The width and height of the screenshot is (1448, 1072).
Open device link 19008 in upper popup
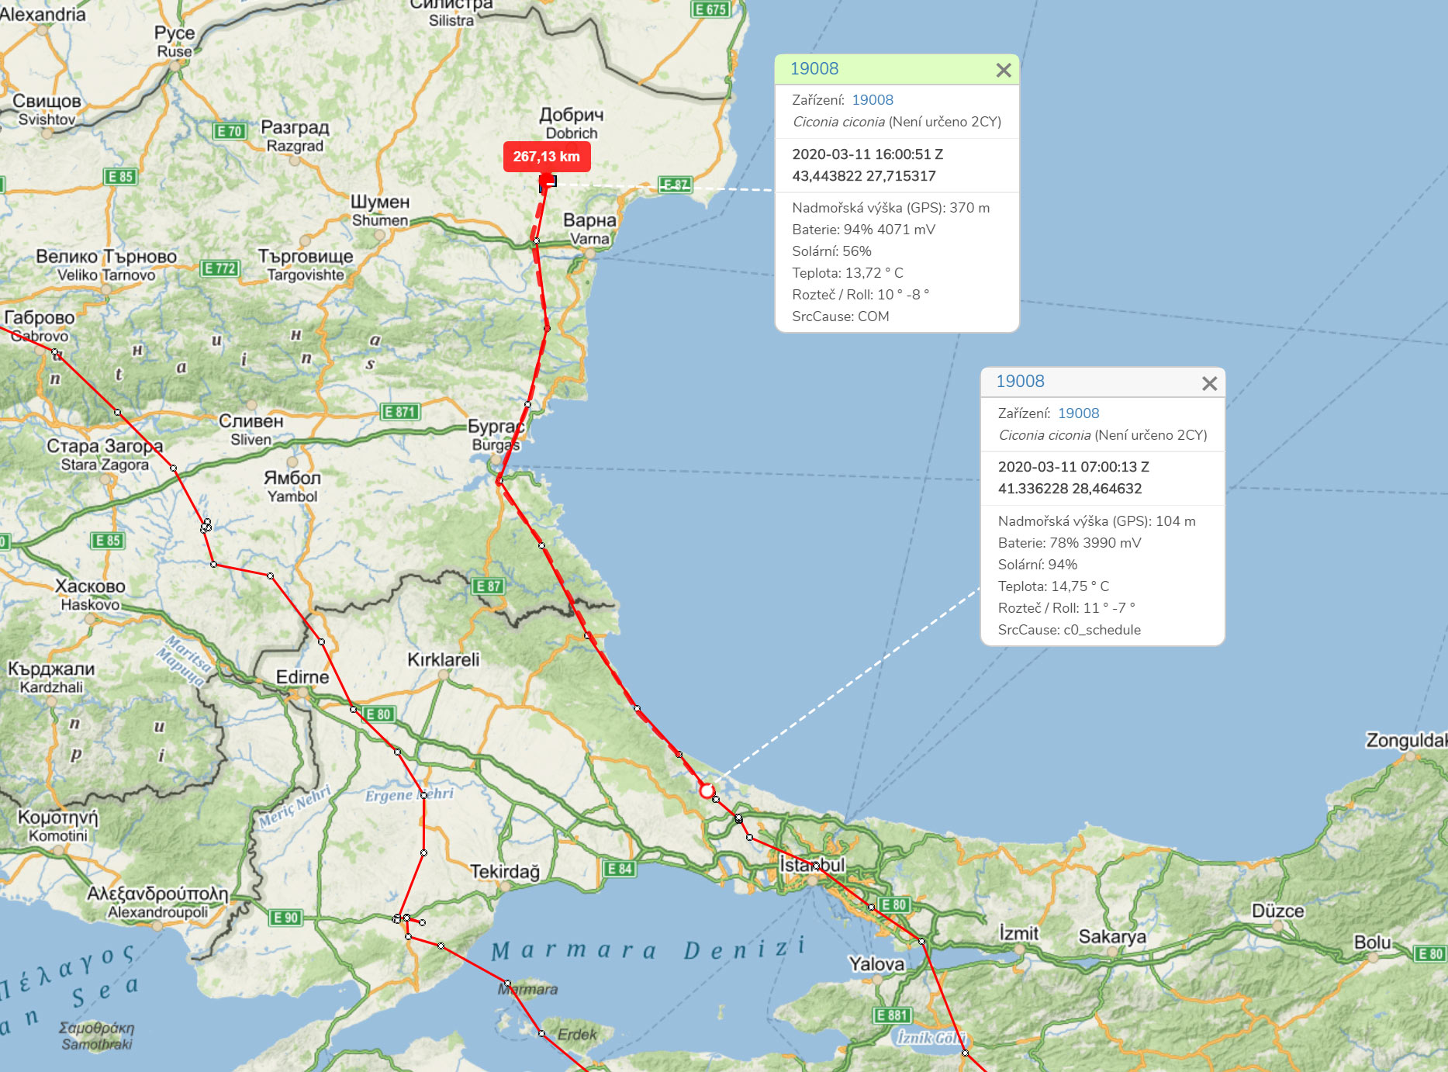coord(873,99)
